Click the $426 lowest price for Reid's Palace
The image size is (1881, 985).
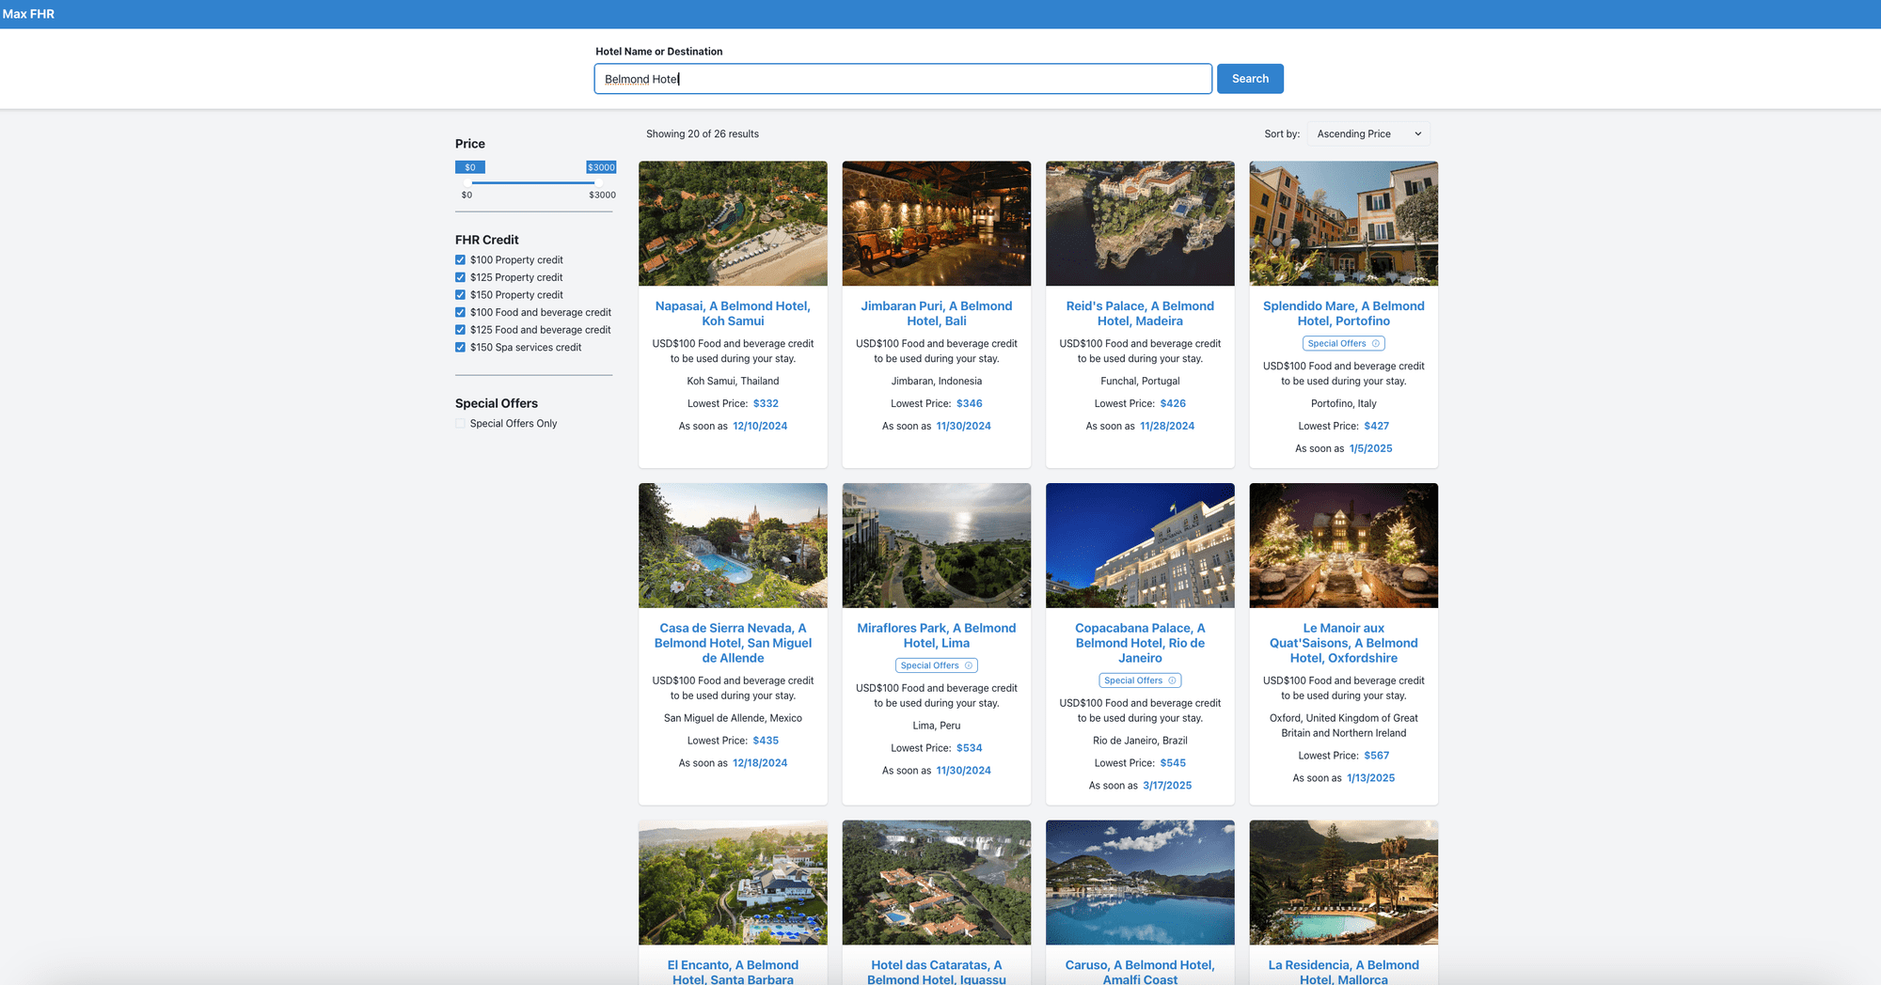click(1173, 404)
